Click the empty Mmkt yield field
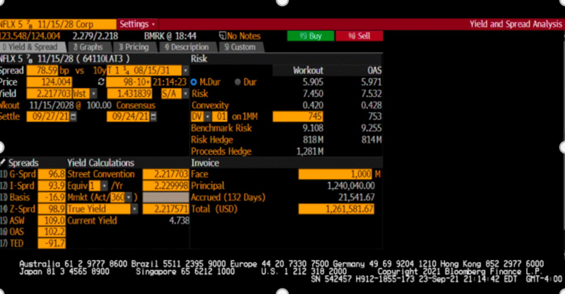The image size is (565, 294). point(166,197)
